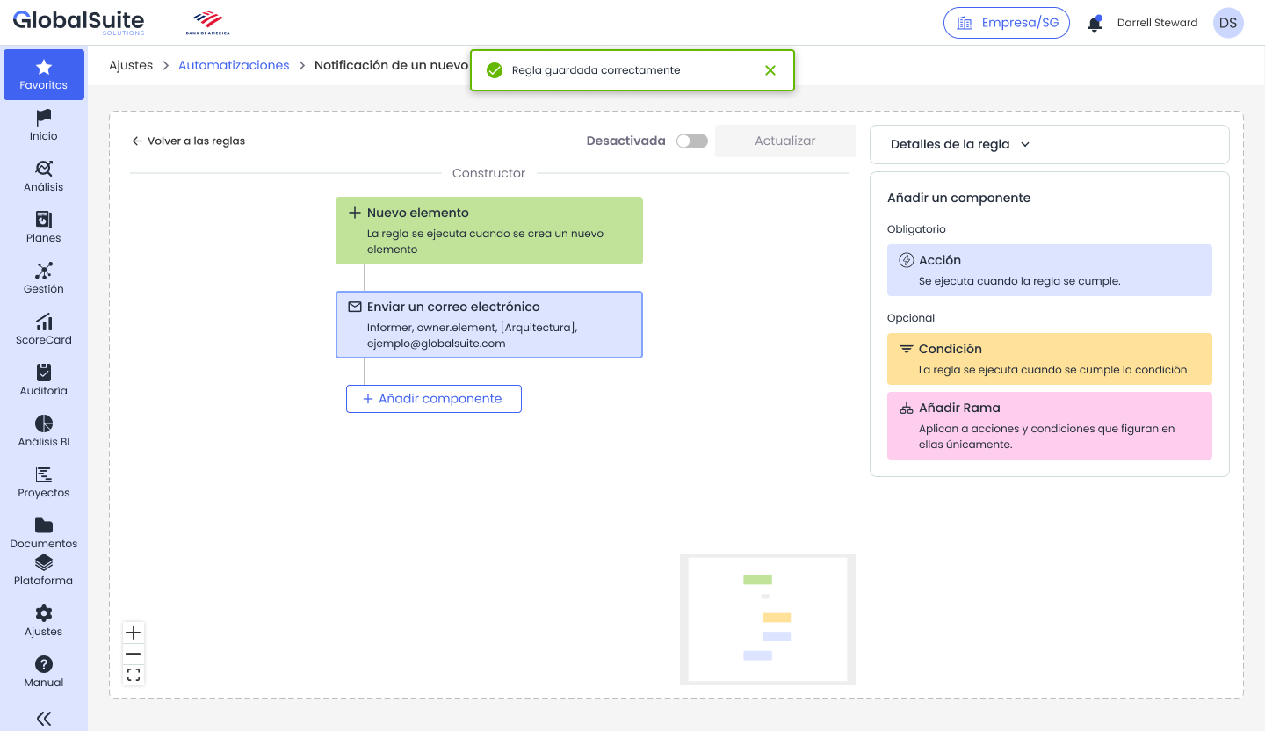
Task: Click Añadir componente button
Action: coord(434,399)
